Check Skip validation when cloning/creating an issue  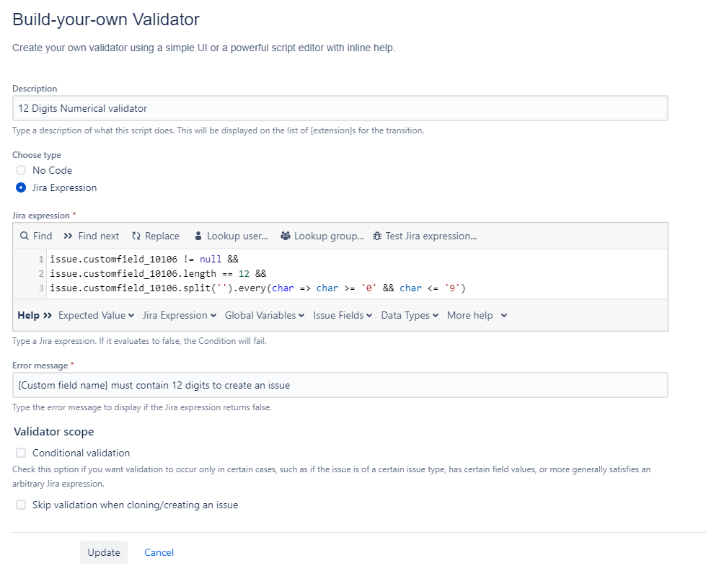tap(21, 505)
